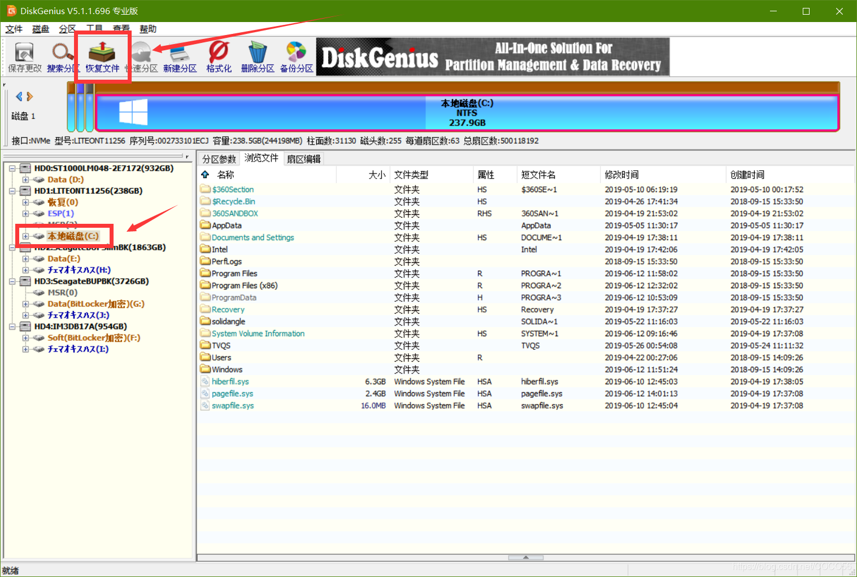Select the AppData folder name

[x=227, y=225]
